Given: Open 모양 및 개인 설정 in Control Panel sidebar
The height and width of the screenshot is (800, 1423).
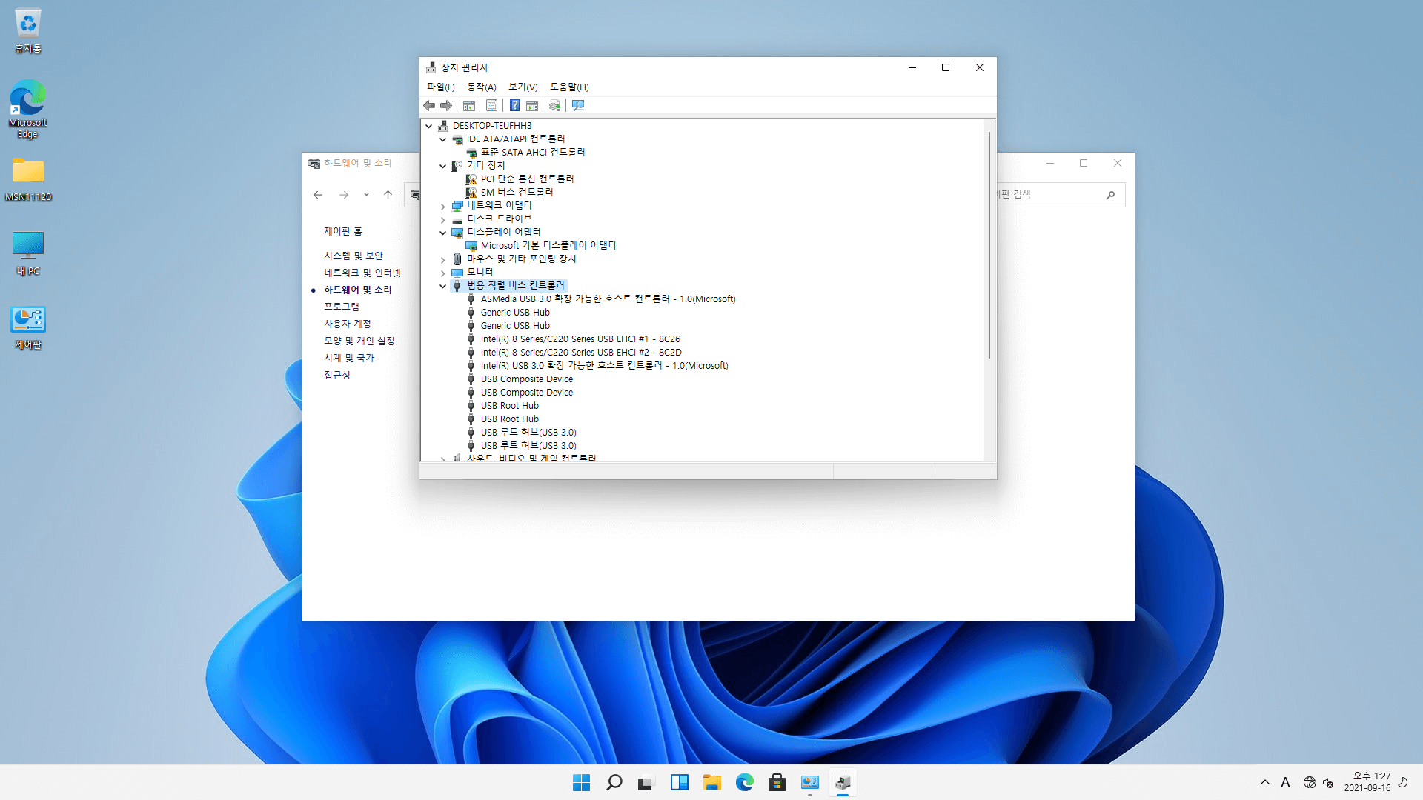Looking at the screenshot, I should click(359, 341).
